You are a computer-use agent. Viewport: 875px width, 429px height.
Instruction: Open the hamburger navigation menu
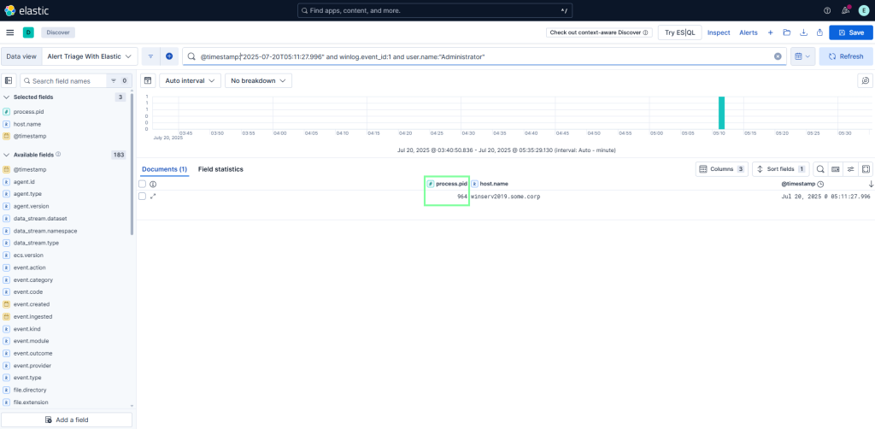coord(10,32)
